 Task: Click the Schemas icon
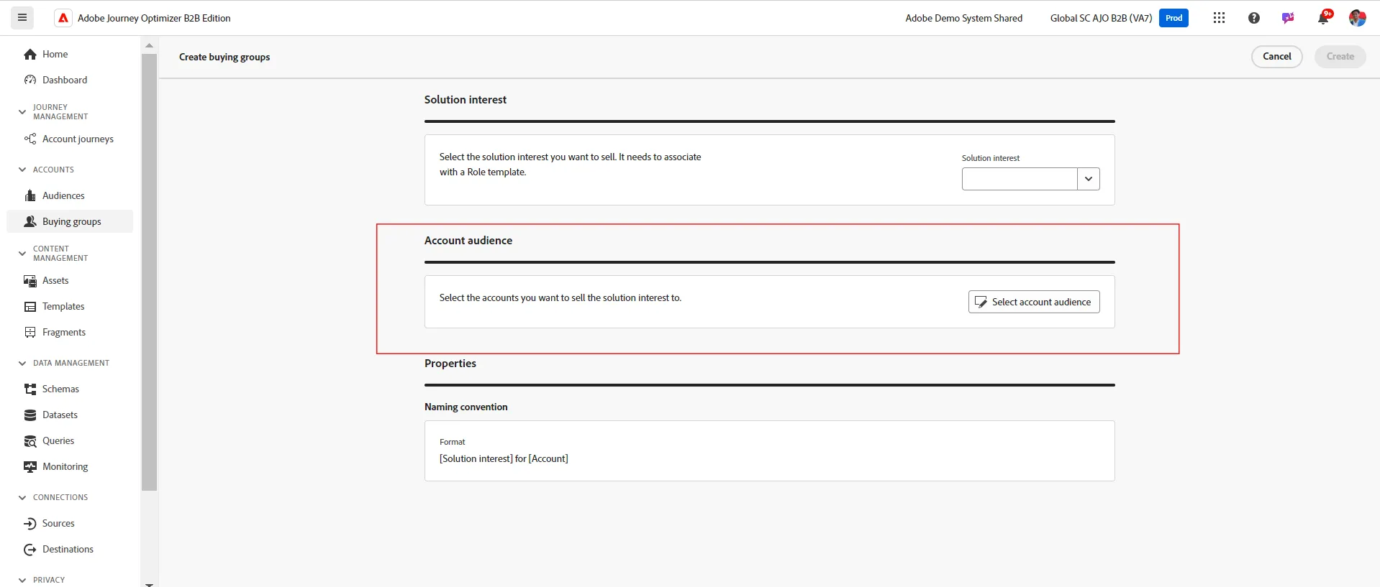click(x=30, y=389)
